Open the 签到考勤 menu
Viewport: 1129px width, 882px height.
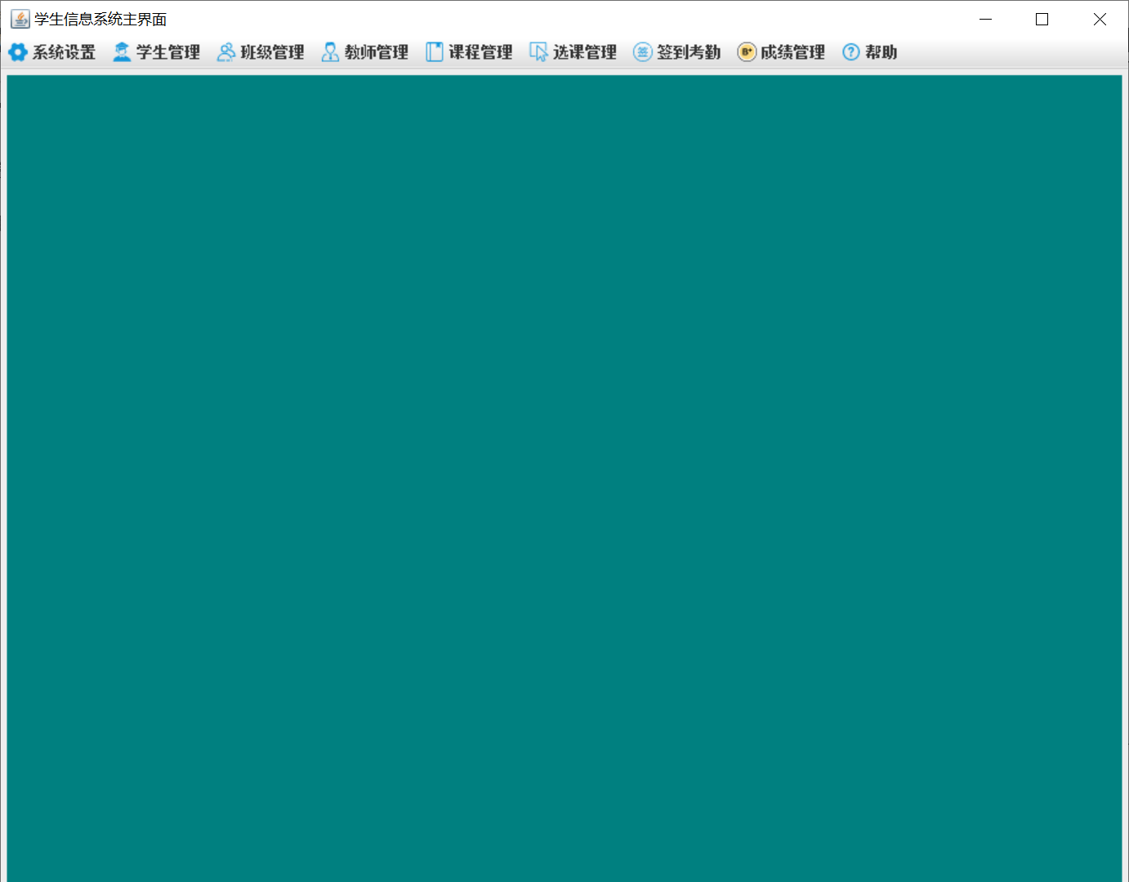point(677,52)
